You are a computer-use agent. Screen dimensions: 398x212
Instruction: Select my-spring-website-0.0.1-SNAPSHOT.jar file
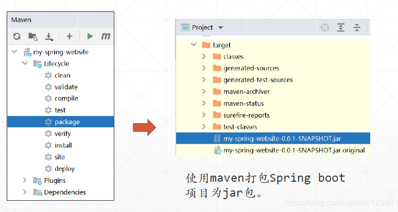pos(273,139)
